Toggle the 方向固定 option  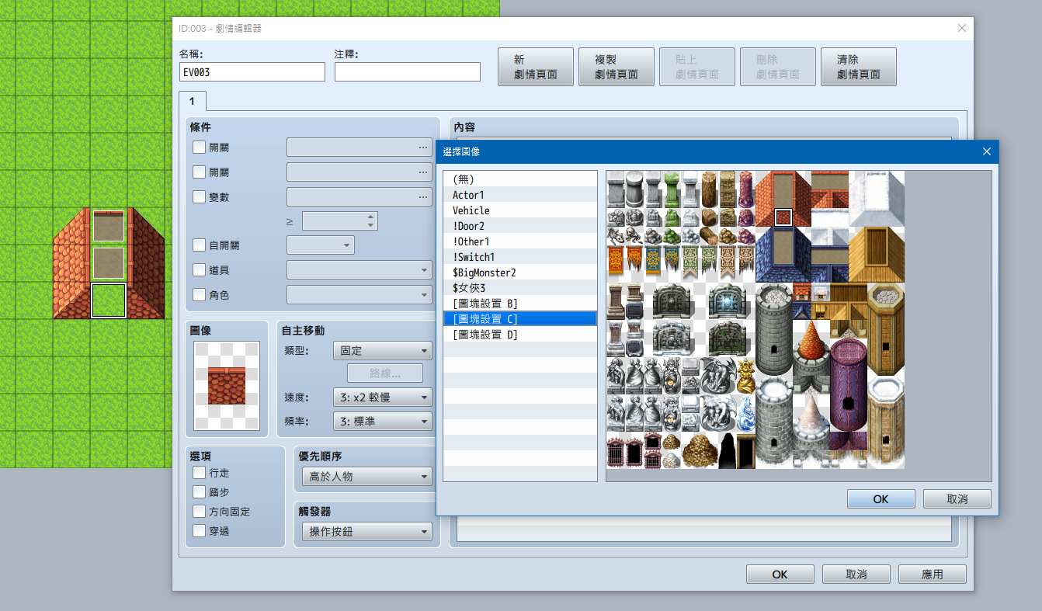click(200, 512)
